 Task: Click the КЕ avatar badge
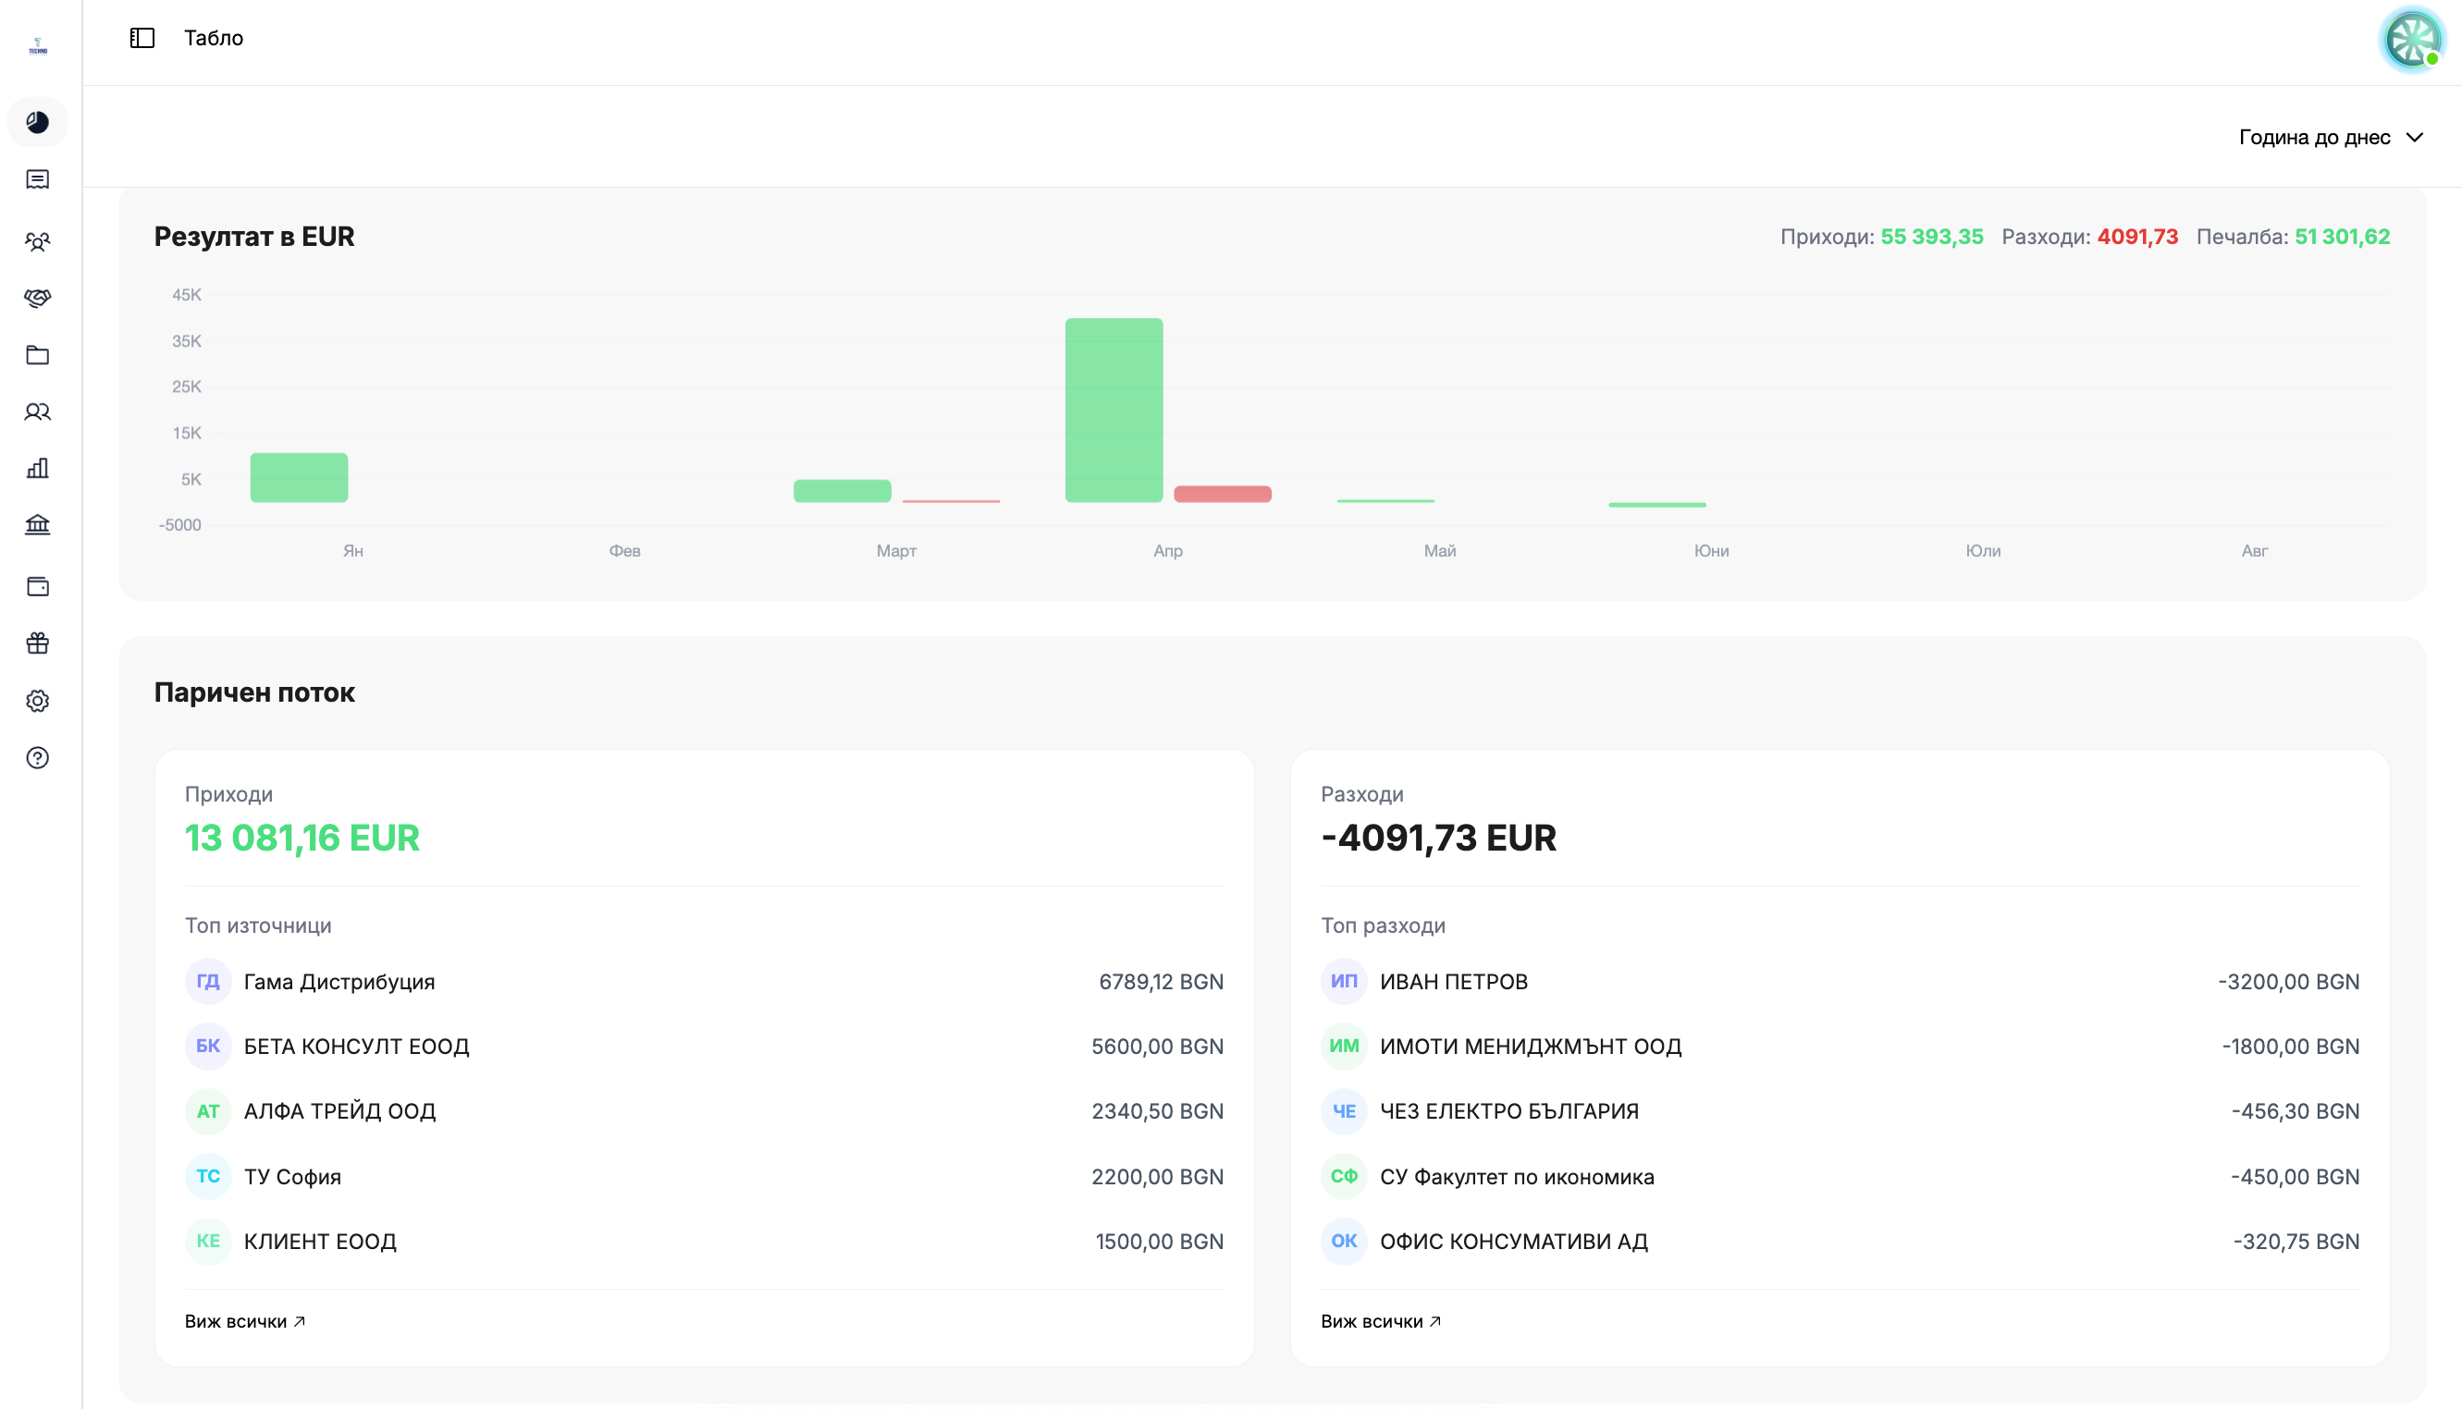[208, 1242]
